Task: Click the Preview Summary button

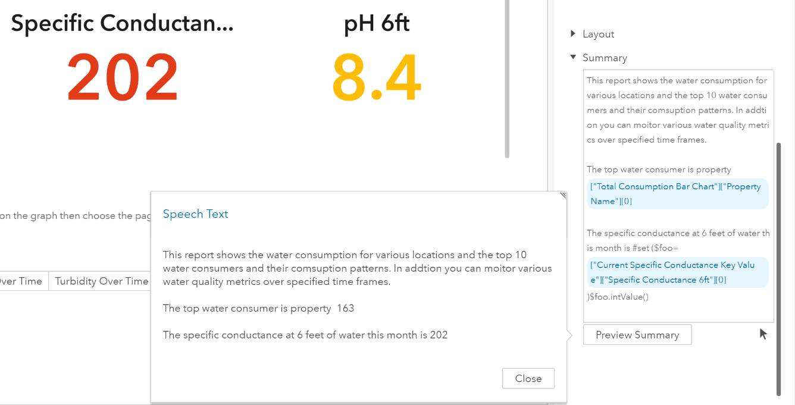Action: (x=637, y=335)
